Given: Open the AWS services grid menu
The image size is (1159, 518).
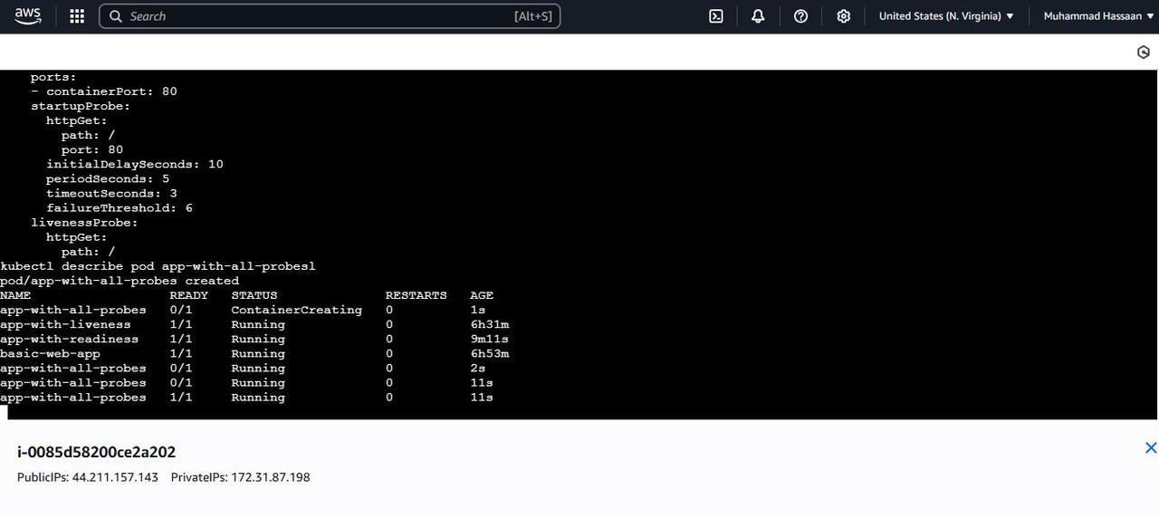Looking at the screenshot, I should click(77, 16).
